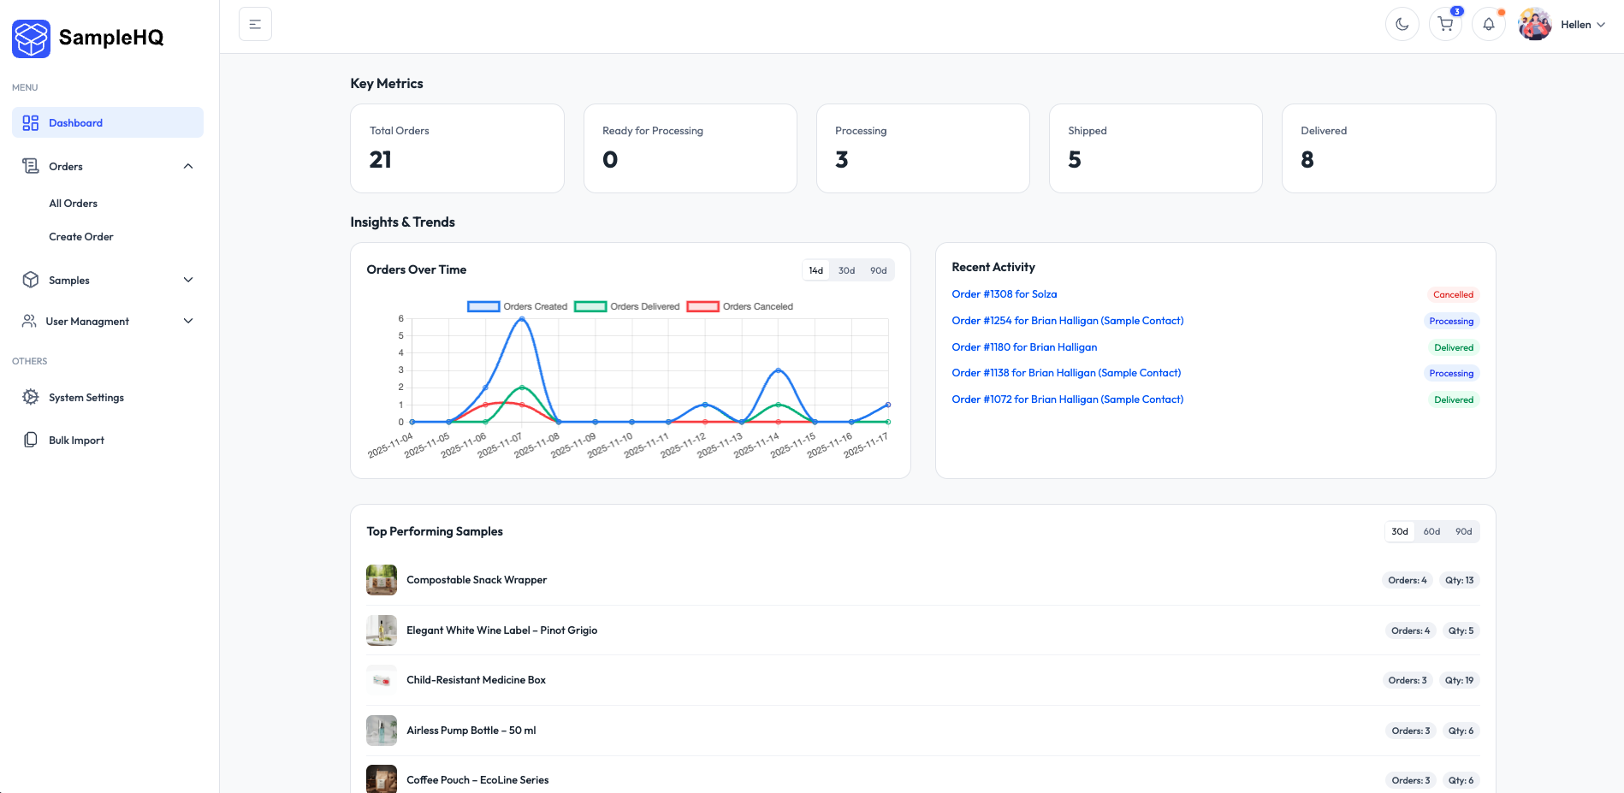Open Create Order from the menu

tap(81, 236)
